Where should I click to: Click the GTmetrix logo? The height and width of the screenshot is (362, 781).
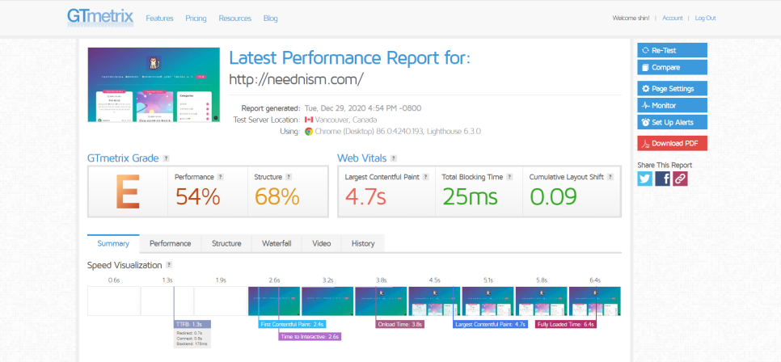pyautogui.click(x=100, y=18)
